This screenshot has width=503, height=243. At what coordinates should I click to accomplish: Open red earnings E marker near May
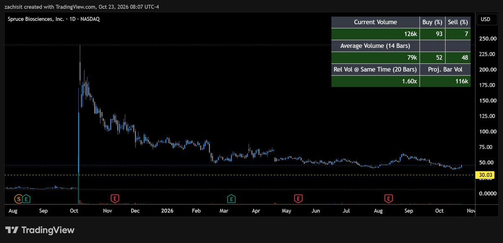pyautogui.click(x=298, y=199)
